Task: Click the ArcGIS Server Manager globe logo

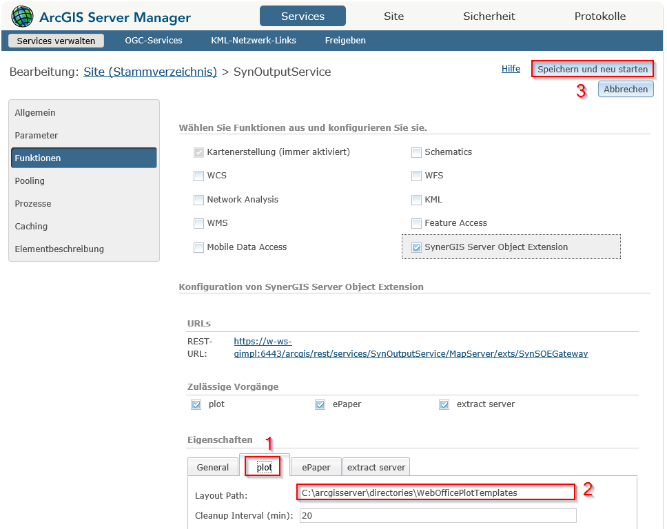Action: click(x=22, y=16)
